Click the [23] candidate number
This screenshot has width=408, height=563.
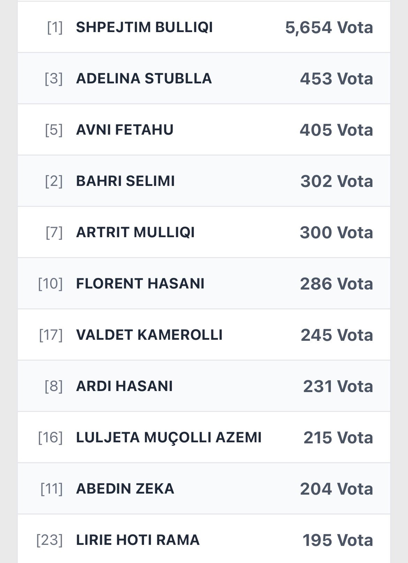point(50,540)
